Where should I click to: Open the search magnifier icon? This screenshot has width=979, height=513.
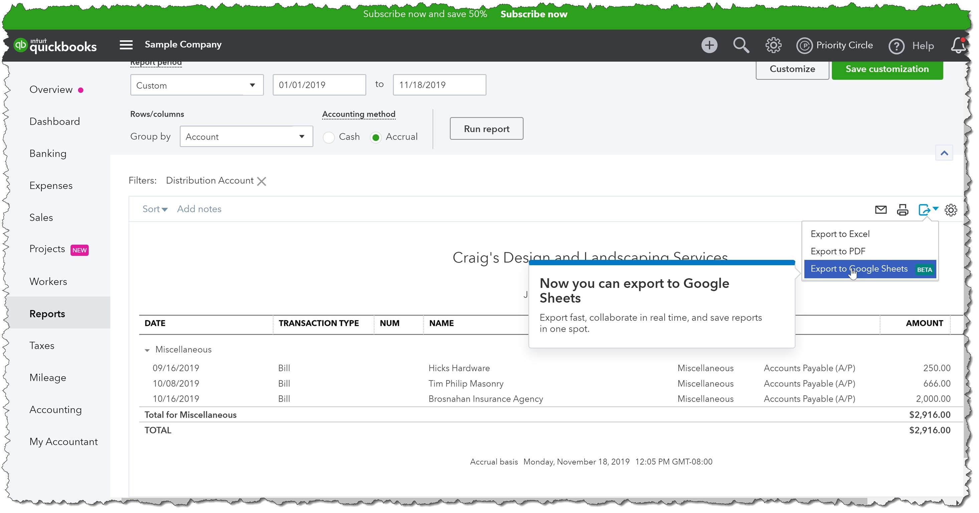click(x=741, y=45)
